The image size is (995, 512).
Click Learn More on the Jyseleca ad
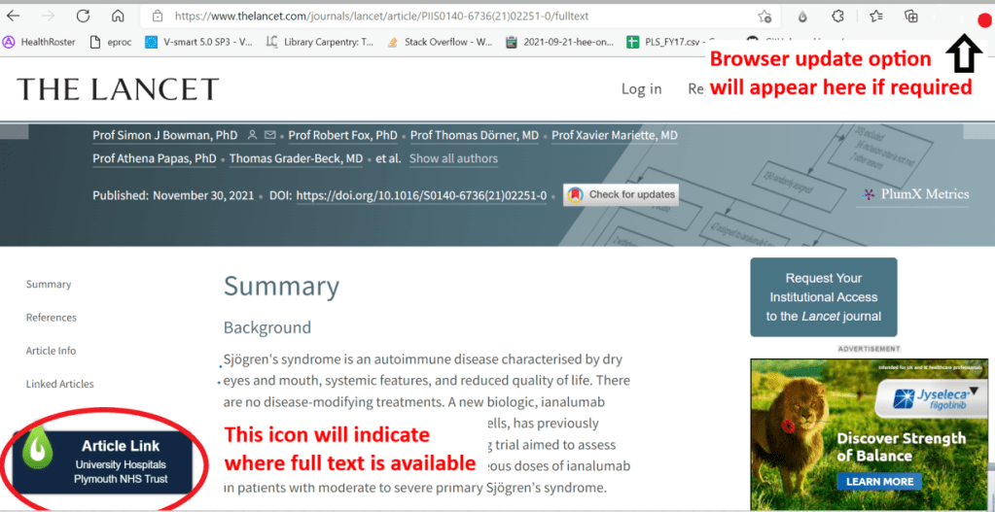(879, 481)
